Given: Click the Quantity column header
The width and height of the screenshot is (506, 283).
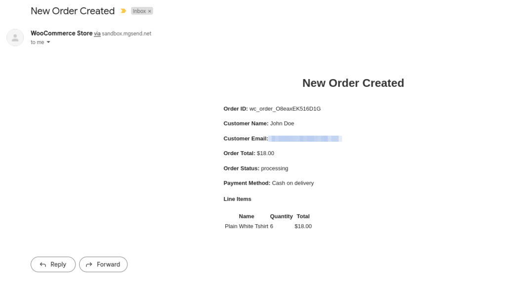Looking at the screenshot, I should [x=281, y=216].
